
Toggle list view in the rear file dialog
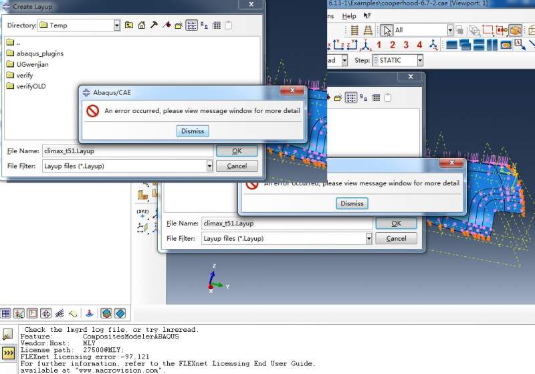coord(350,98)
